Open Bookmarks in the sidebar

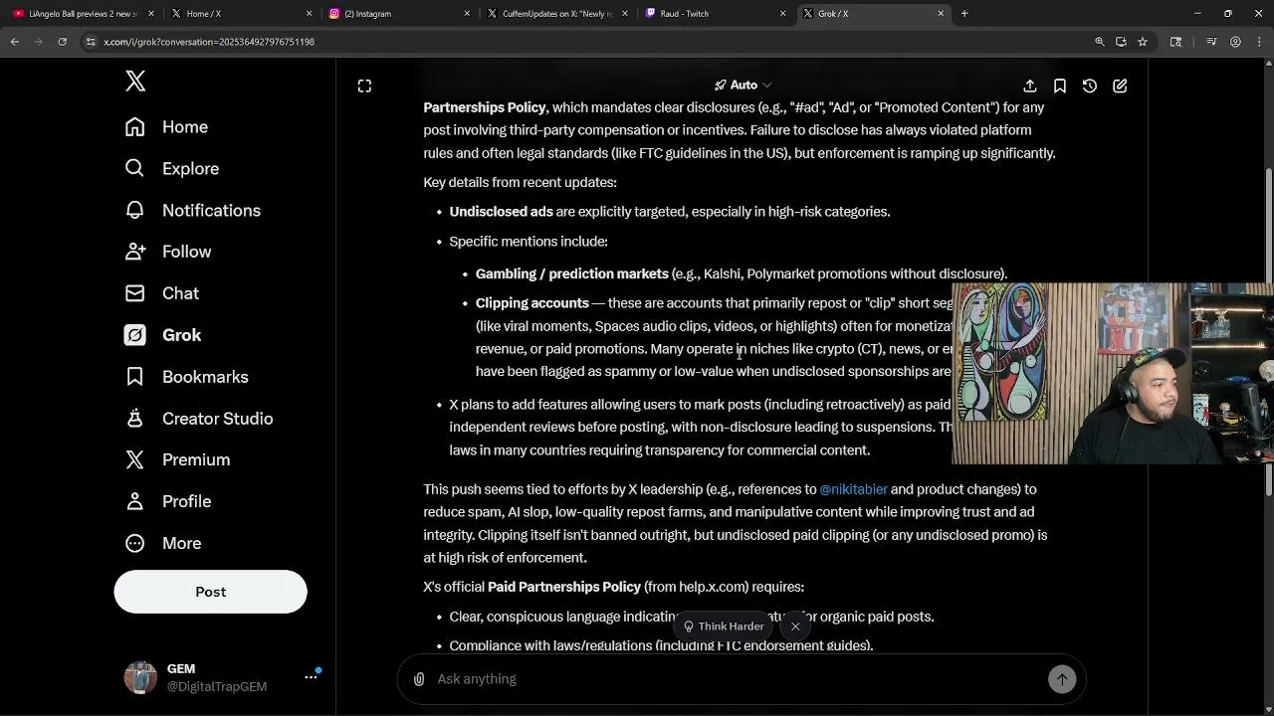pyautogui.click(x=186, y=377)
